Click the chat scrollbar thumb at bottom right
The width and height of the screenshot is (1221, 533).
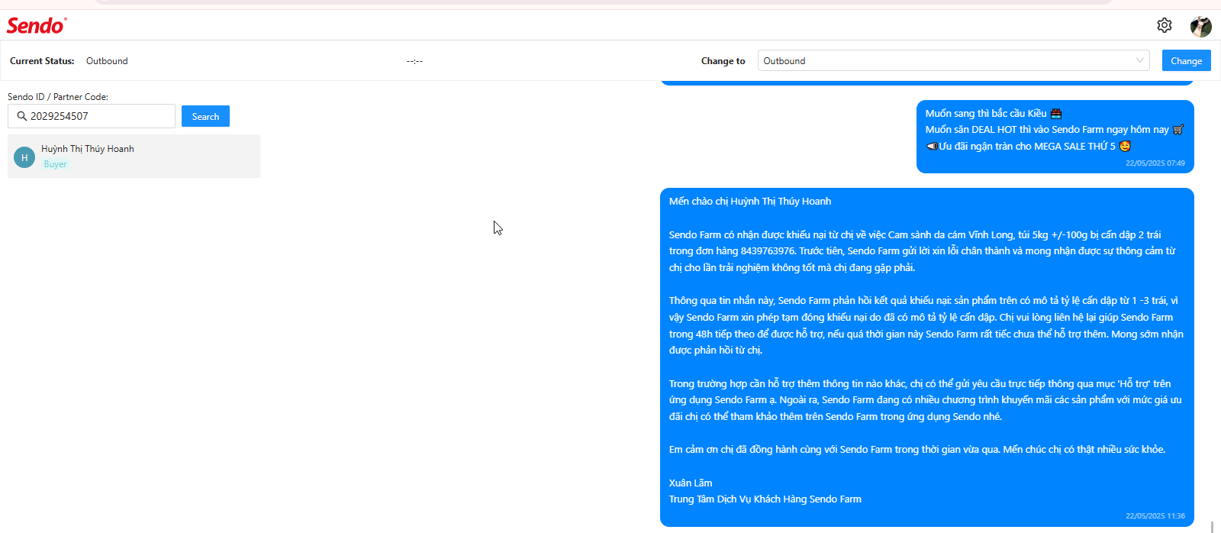1213,526
